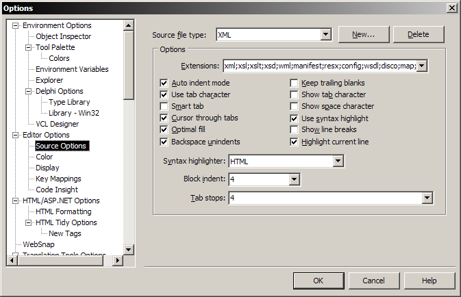Collapse the Editor Options tree node
This screenshot has width=461, height=297.
(x=15, y=135)
